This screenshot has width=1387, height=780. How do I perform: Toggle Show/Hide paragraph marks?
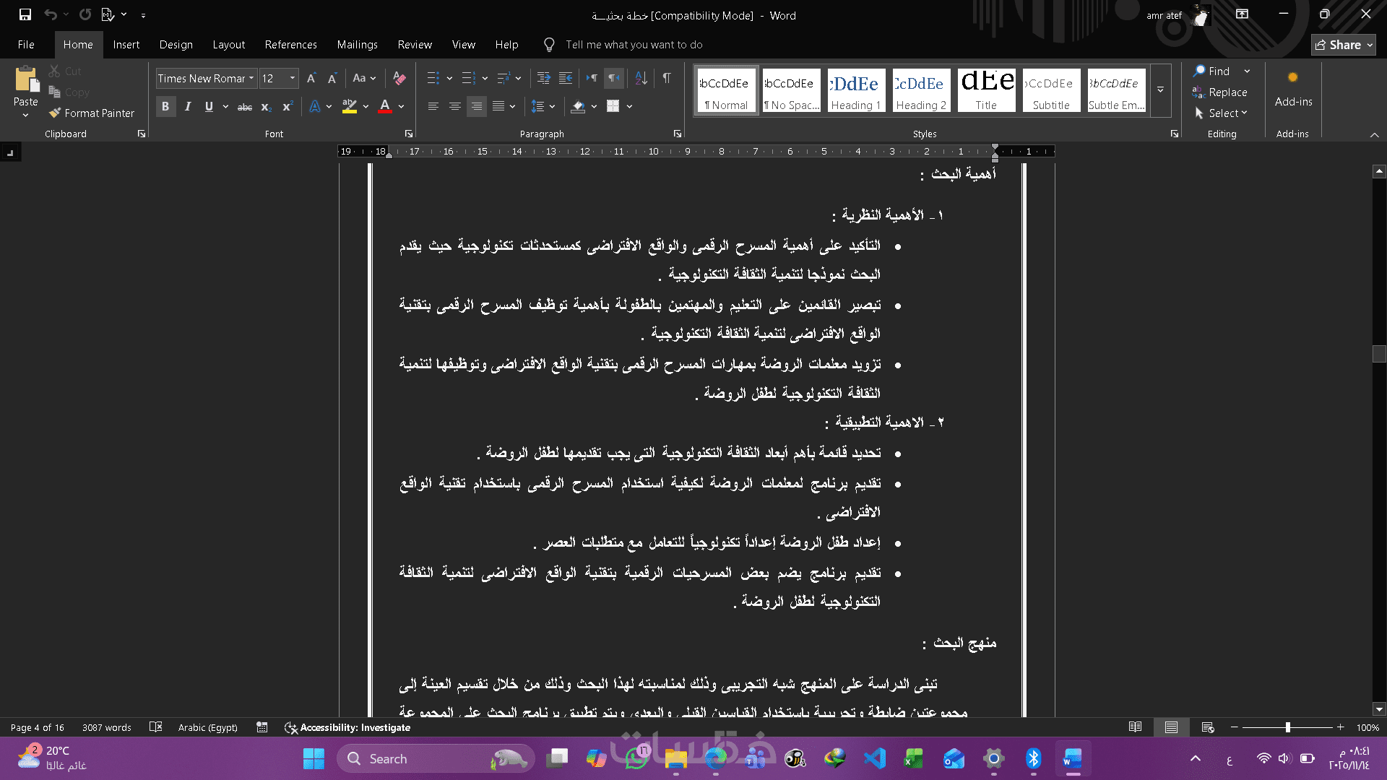click(667, 78)
